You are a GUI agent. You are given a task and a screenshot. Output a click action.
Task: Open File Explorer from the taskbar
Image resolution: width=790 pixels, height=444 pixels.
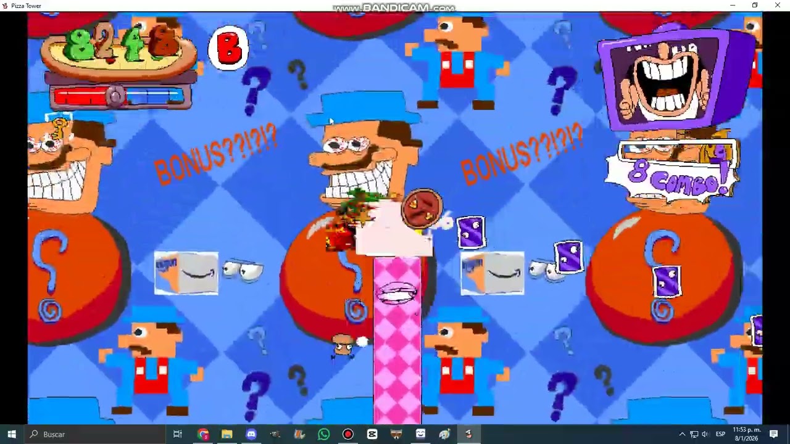[227, 434]
